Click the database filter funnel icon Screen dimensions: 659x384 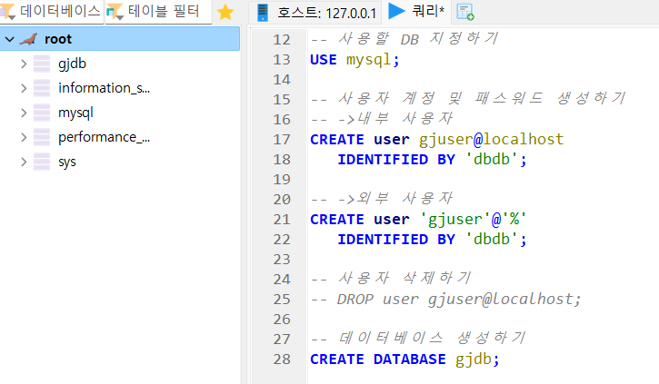point(7,11)
